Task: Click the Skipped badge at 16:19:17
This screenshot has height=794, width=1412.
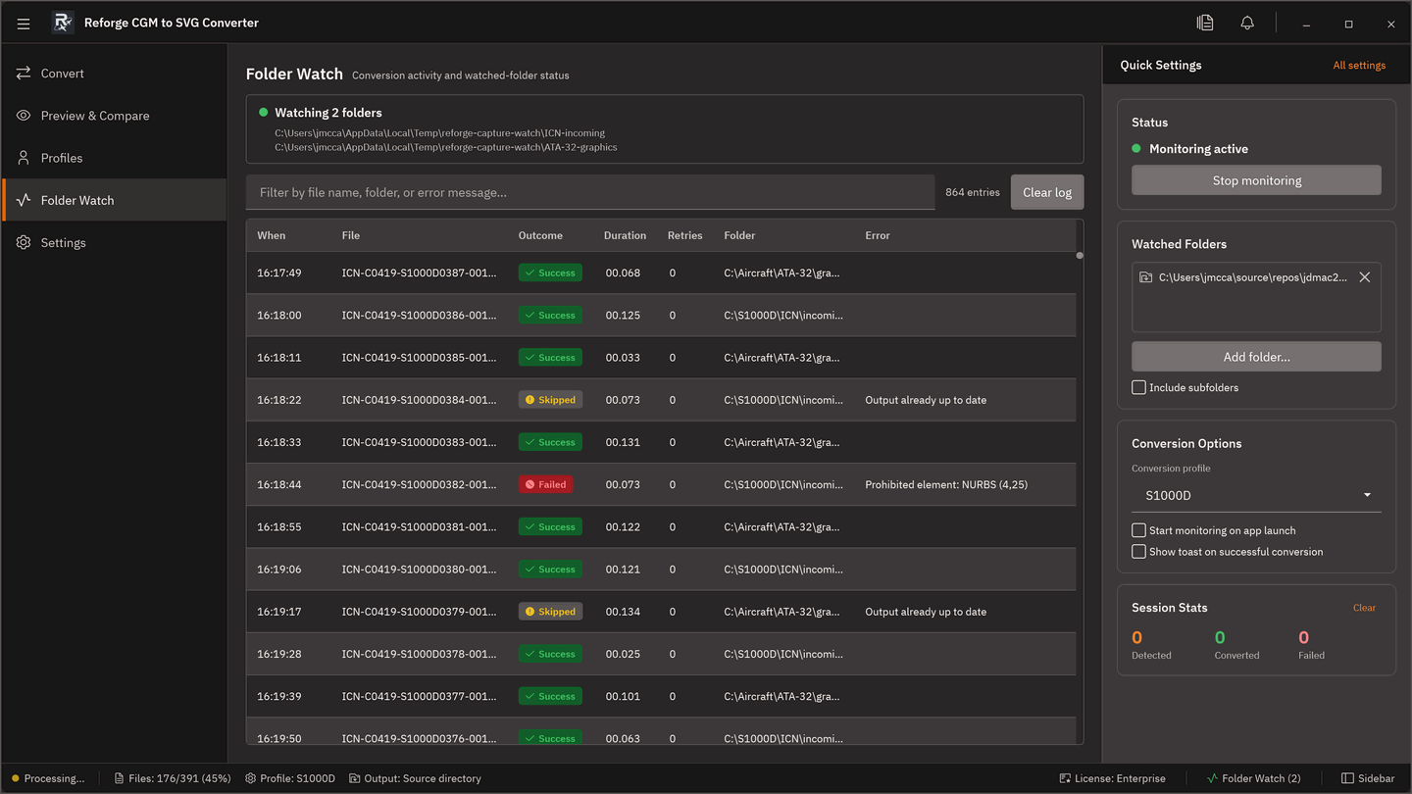Action: click(x=550, y=612)
